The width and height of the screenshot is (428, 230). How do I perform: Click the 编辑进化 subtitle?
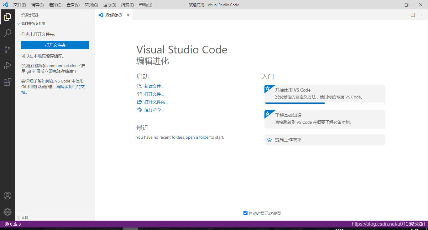(153, 61)
